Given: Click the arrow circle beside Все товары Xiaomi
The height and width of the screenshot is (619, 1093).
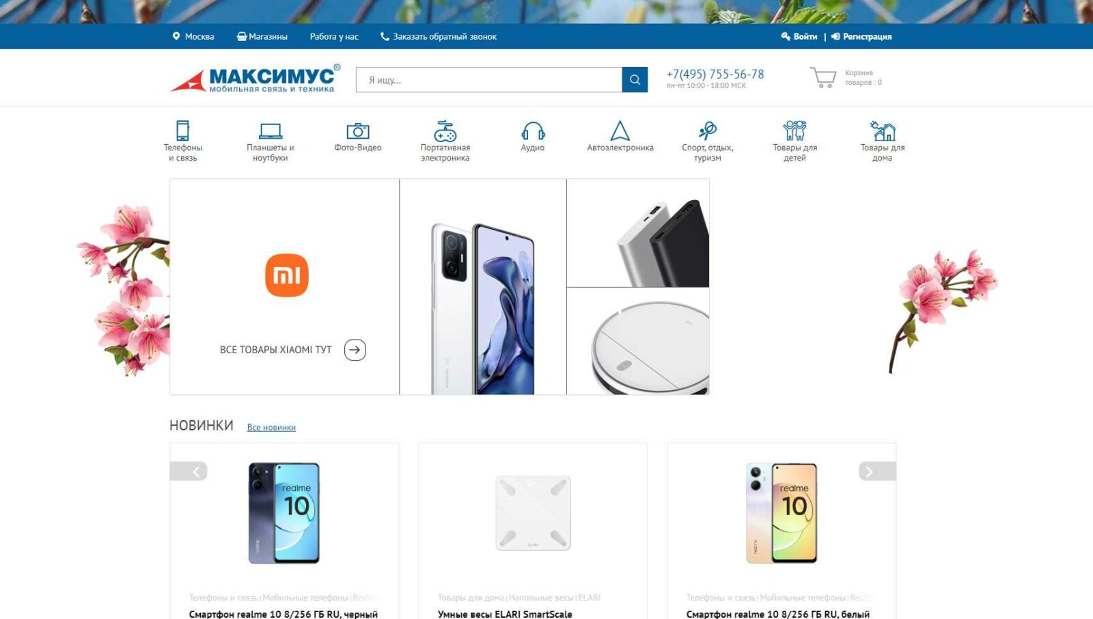Looking at the screenshot, I should point(355,350).
